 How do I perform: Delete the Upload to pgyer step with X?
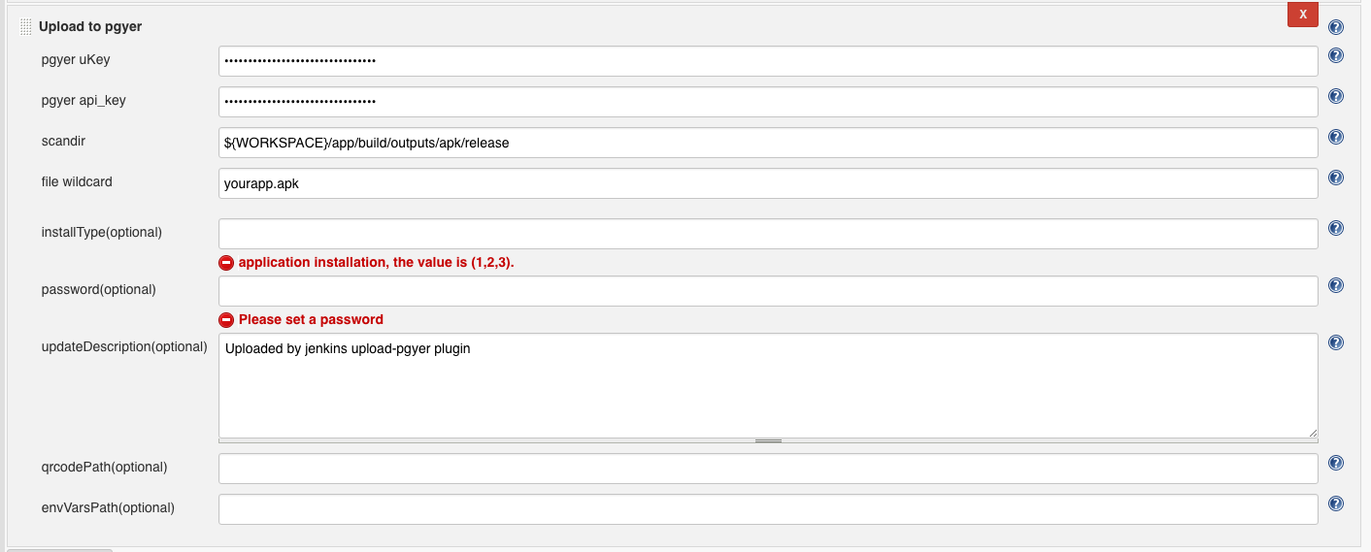pos(1303,15)
